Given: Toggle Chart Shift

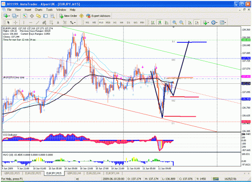Looking at the screenshot, I should (197, 23).
